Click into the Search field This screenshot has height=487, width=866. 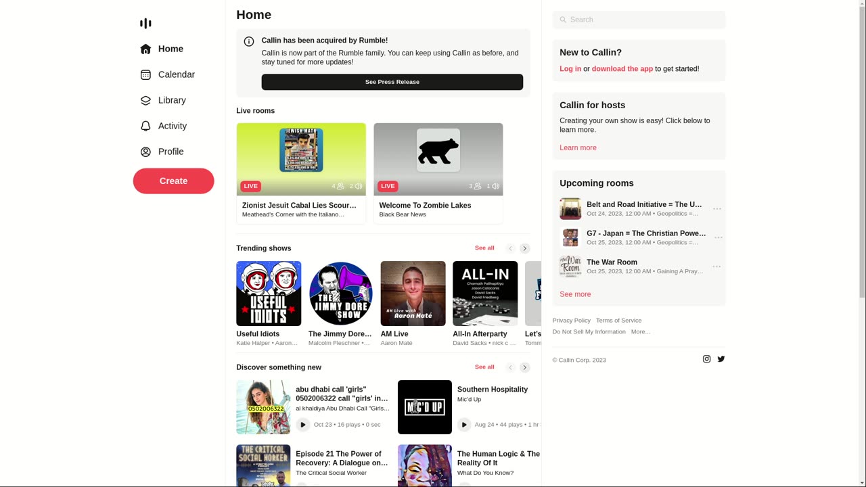pyautogui.click(x=639, y=20)
